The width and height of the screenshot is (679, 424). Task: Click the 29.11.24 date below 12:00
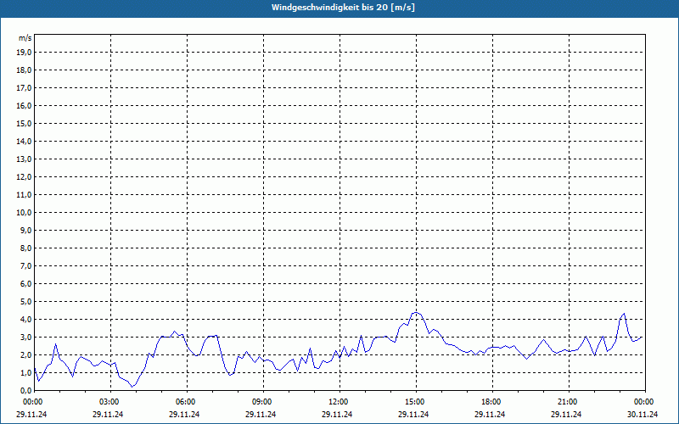(x=338, y=415)
